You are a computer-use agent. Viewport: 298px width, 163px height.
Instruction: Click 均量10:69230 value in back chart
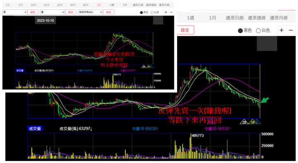pyautogui.click(x=145, y=129)
